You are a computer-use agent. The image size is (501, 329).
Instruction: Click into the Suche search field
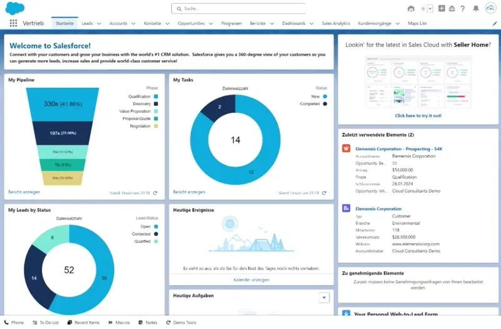pos(239,9)
